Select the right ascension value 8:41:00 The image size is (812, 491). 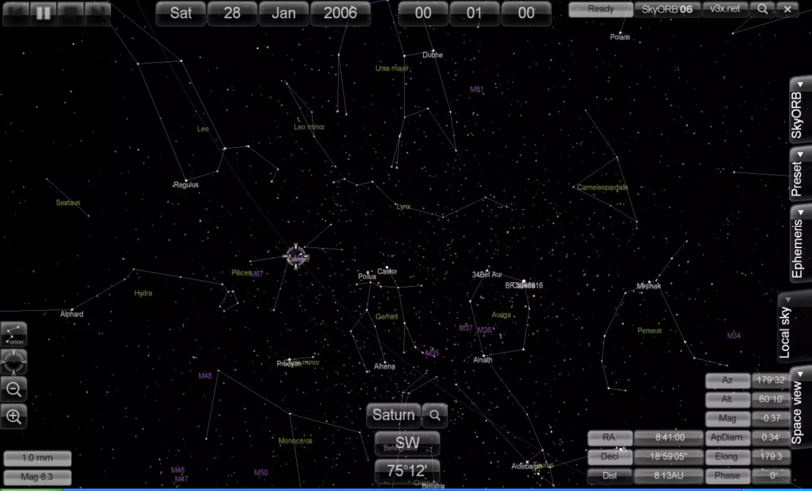pyautogui.click(x=668, y=438)
